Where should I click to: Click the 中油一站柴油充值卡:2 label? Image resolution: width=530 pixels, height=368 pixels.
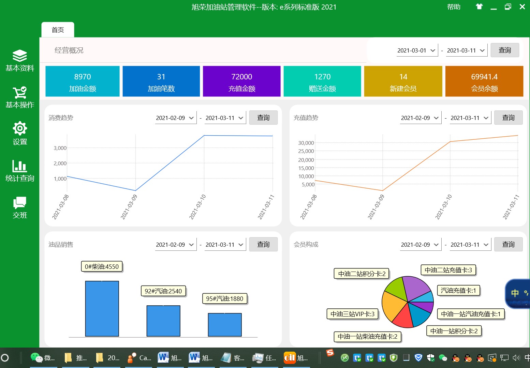(368, 336)
